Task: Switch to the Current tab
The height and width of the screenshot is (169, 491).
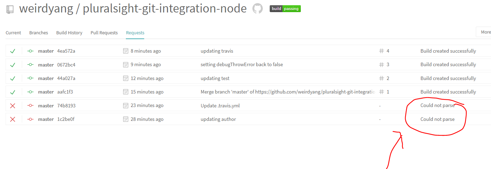Action: coord(13,33)
